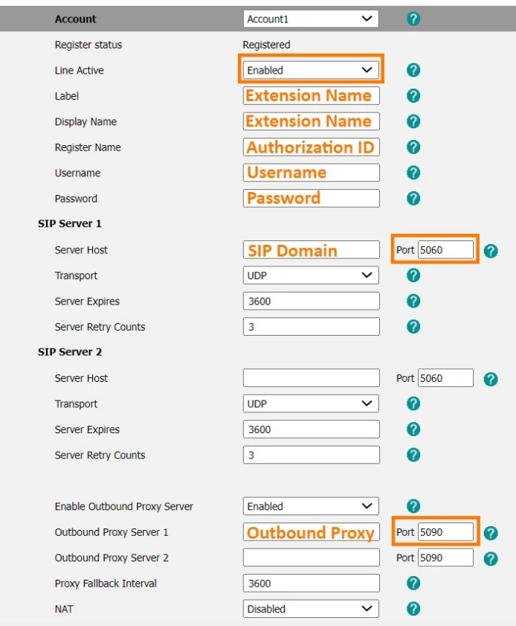516x626 pixels.
Task: Show help for Display Name
Action: pos(413,121)
